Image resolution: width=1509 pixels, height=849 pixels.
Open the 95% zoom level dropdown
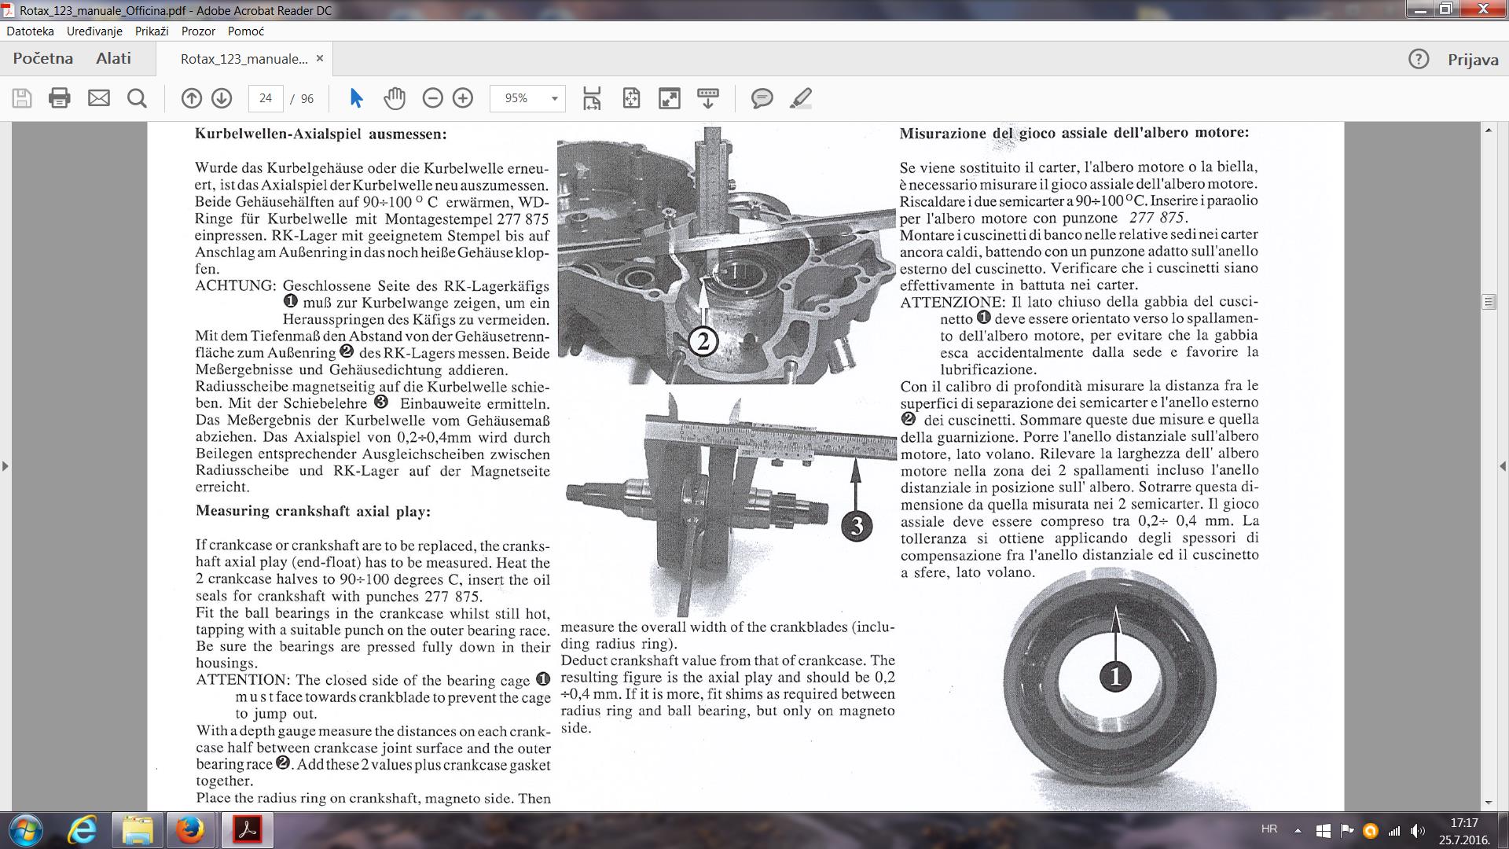tap(554, 98)
